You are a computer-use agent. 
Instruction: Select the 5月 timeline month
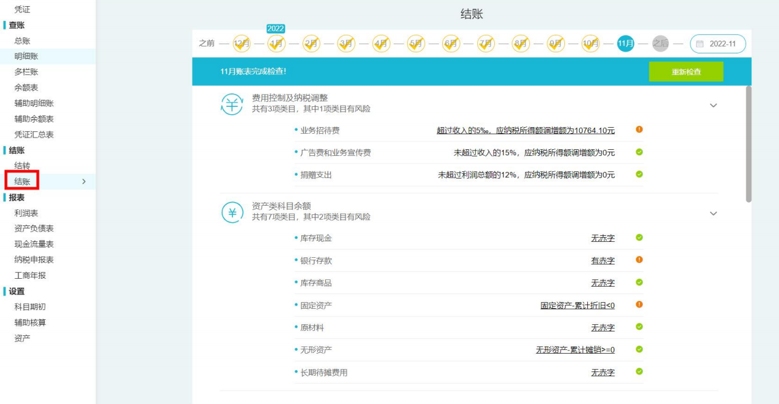[x=416, y=43]
